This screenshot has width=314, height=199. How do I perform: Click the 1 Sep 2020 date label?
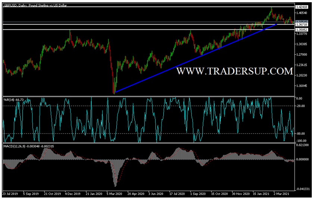point(198,194)
